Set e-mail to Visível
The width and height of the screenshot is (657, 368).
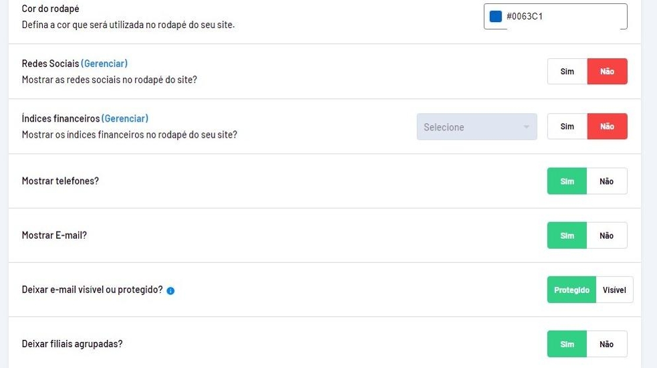pyautogui.click(x=614, y=290)
